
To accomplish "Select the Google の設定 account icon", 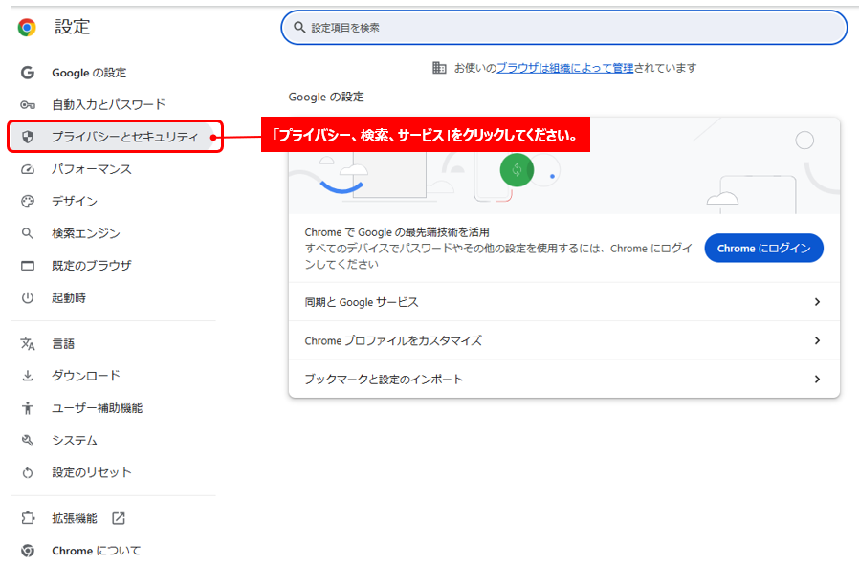I will click(21, 72).
